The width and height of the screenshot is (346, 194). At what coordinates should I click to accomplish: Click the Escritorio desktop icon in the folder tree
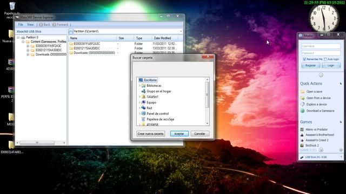coord(141,80)
